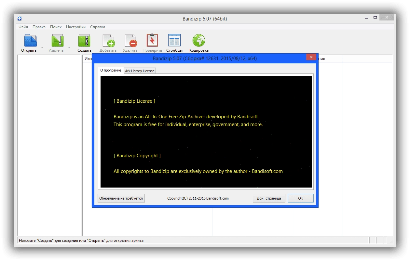Click the Удалить delete icon
The height and width of the screenshot is (261, 410).
coord(130,41)
